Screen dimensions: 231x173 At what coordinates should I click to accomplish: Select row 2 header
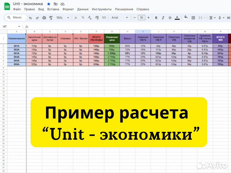click(4, 46)
